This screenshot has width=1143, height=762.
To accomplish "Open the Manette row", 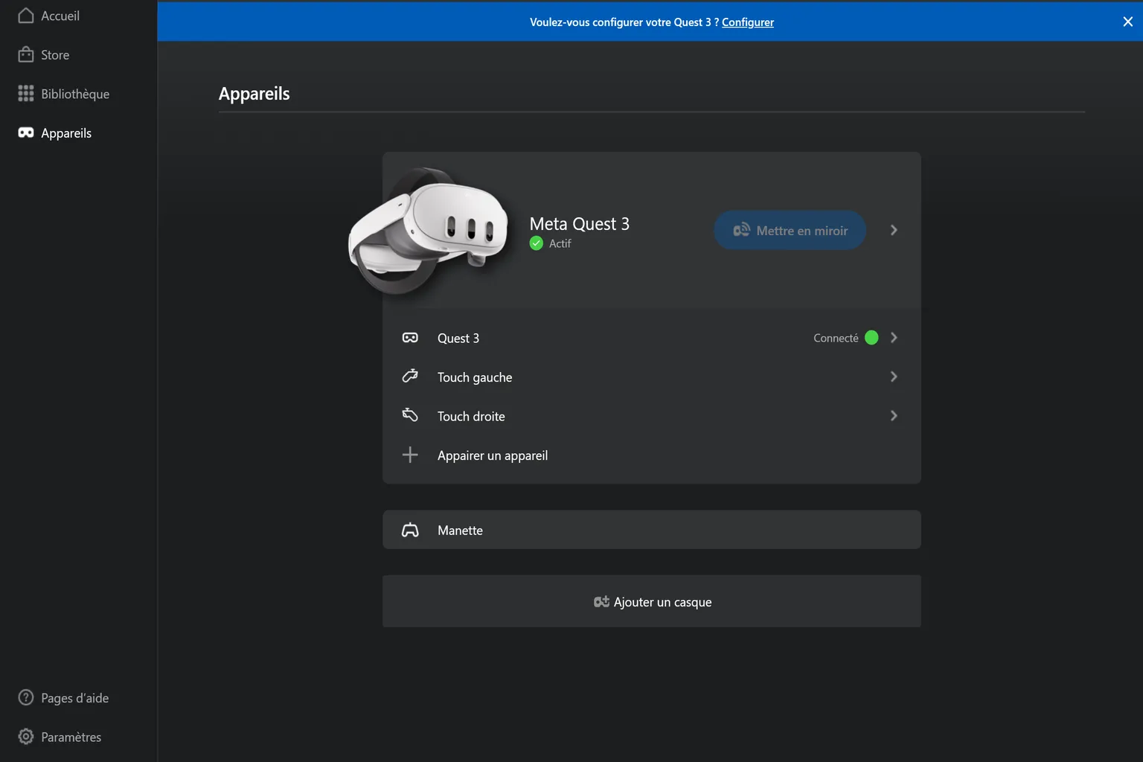I will pyautogui.click(x=652, y=530).
